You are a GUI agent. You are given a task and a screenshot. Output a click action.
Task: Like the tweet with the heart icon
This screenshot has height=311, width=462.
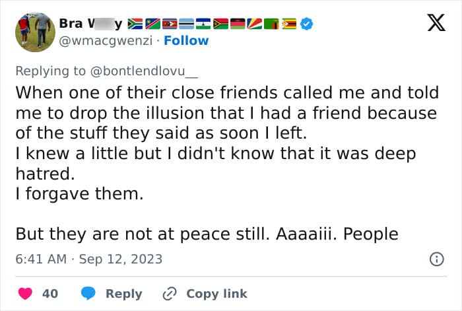pos(25,294)
